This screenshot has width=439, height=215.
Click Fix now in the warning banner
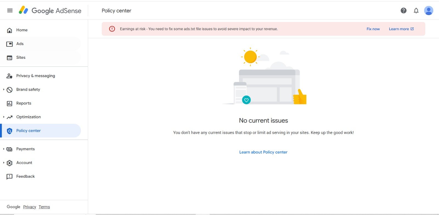click(373, 29)
